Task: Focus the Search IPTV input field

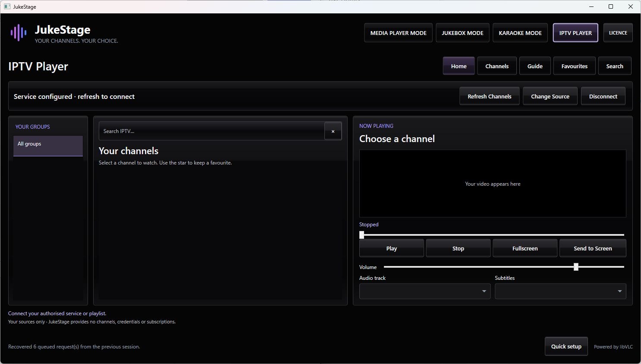Action: click(212, 131)
